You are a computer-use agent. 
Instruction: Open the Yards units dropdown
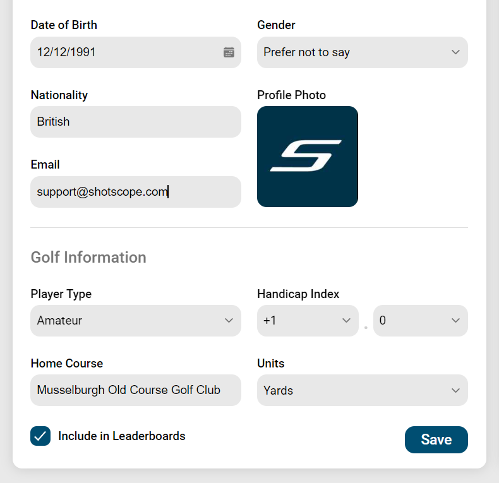coord(363,390)
